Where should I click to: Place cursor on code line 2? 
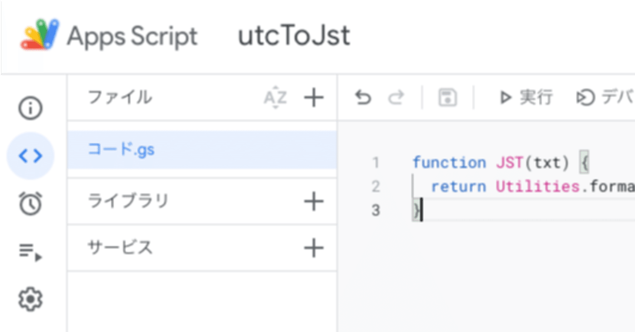pyautogui.click(x=496, y=186)
